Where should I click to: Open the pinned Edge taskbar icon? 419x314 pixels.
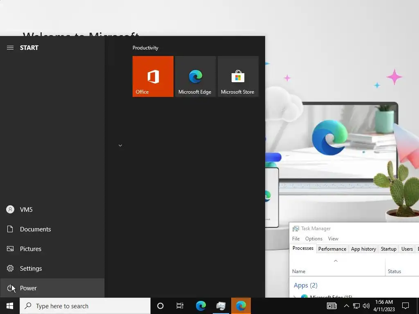point(201,306)
